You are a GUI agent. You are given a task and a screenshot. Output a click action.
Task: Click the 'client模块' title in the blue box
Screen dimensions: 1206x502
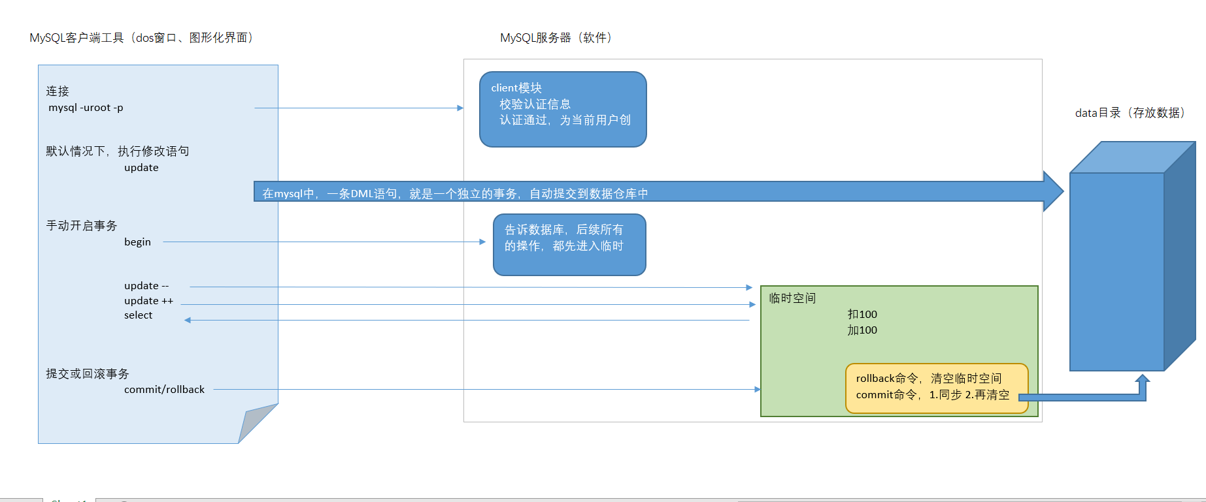516,88
